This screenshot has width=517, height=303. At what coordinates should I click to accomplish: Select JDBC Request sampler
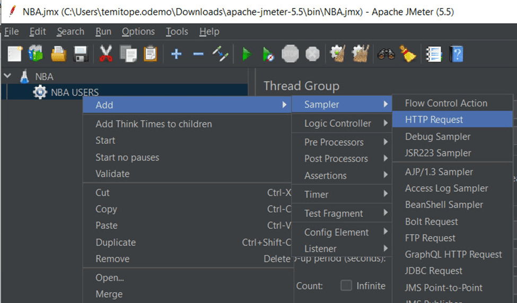click(433, 271)
